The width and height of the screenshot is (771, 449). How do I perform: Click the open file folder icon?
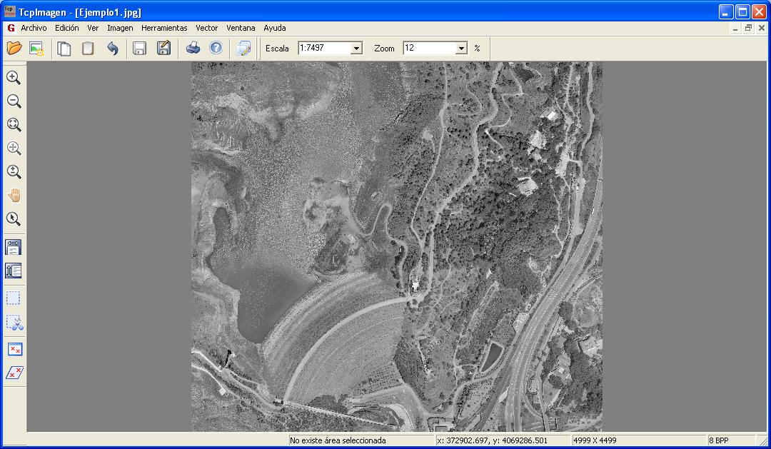[x=14, y=49]
